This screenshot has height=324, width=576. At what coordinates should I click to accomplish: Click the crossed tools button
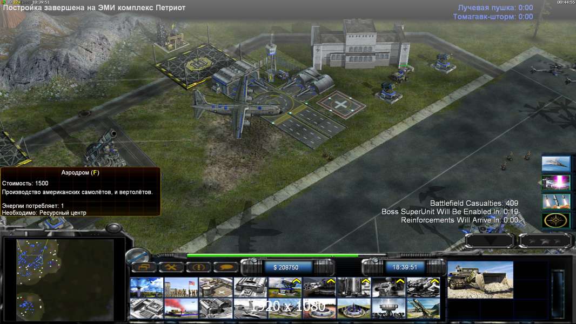coord(171,267)
